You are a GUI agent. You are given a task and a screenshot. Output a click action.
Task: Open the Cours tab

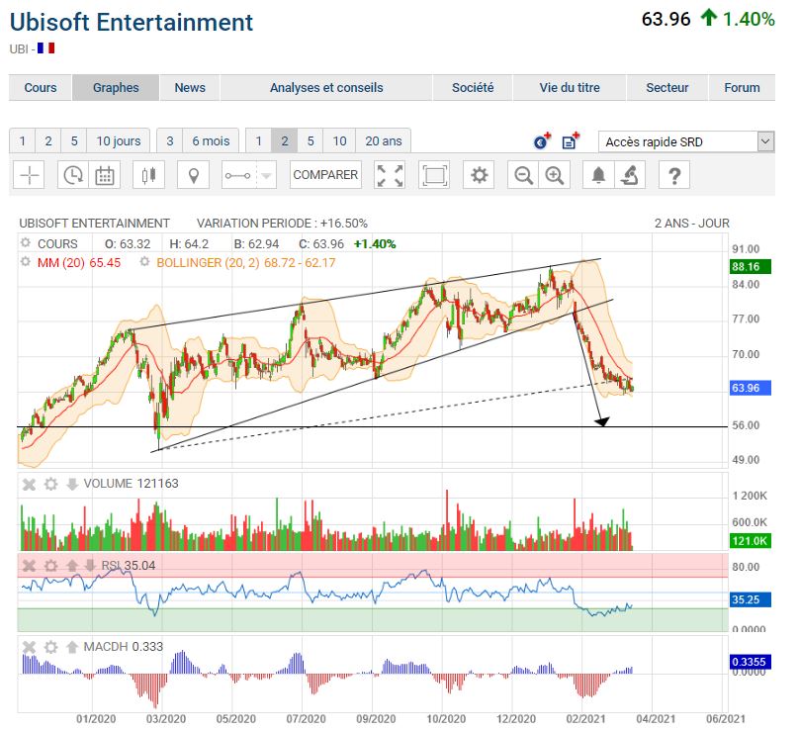41,88
